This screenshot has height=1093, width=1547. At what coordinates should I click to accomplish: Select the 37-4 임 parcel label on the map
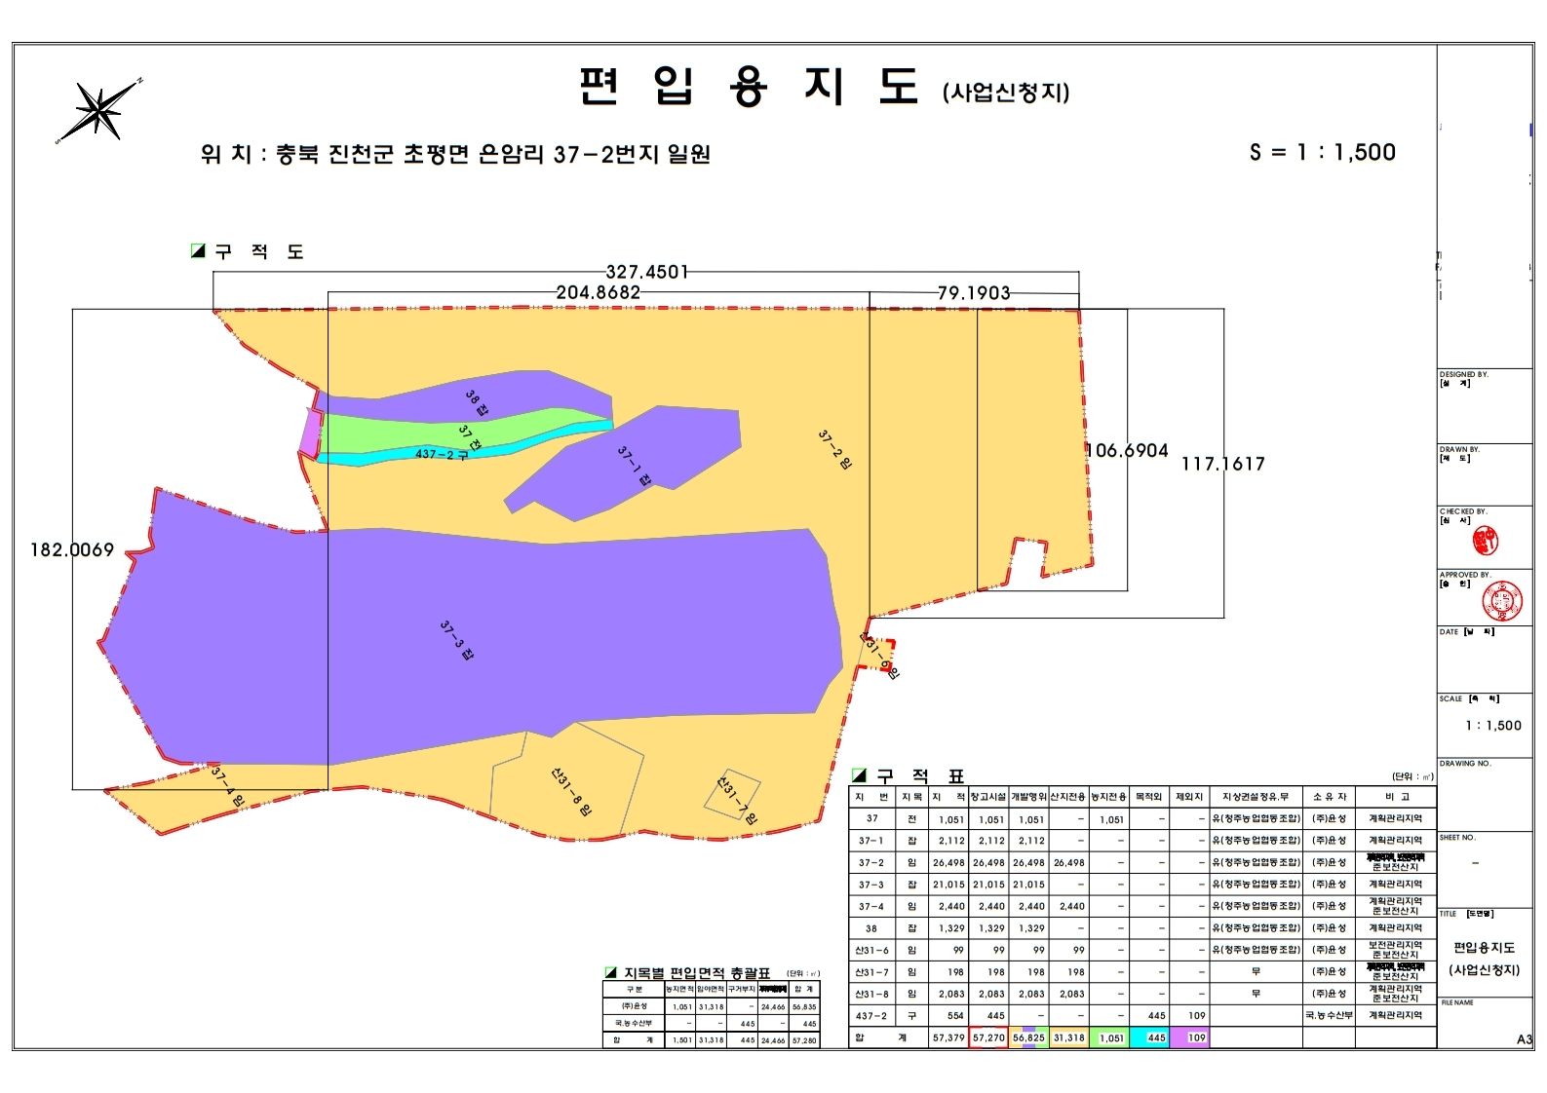click(228, 786)
